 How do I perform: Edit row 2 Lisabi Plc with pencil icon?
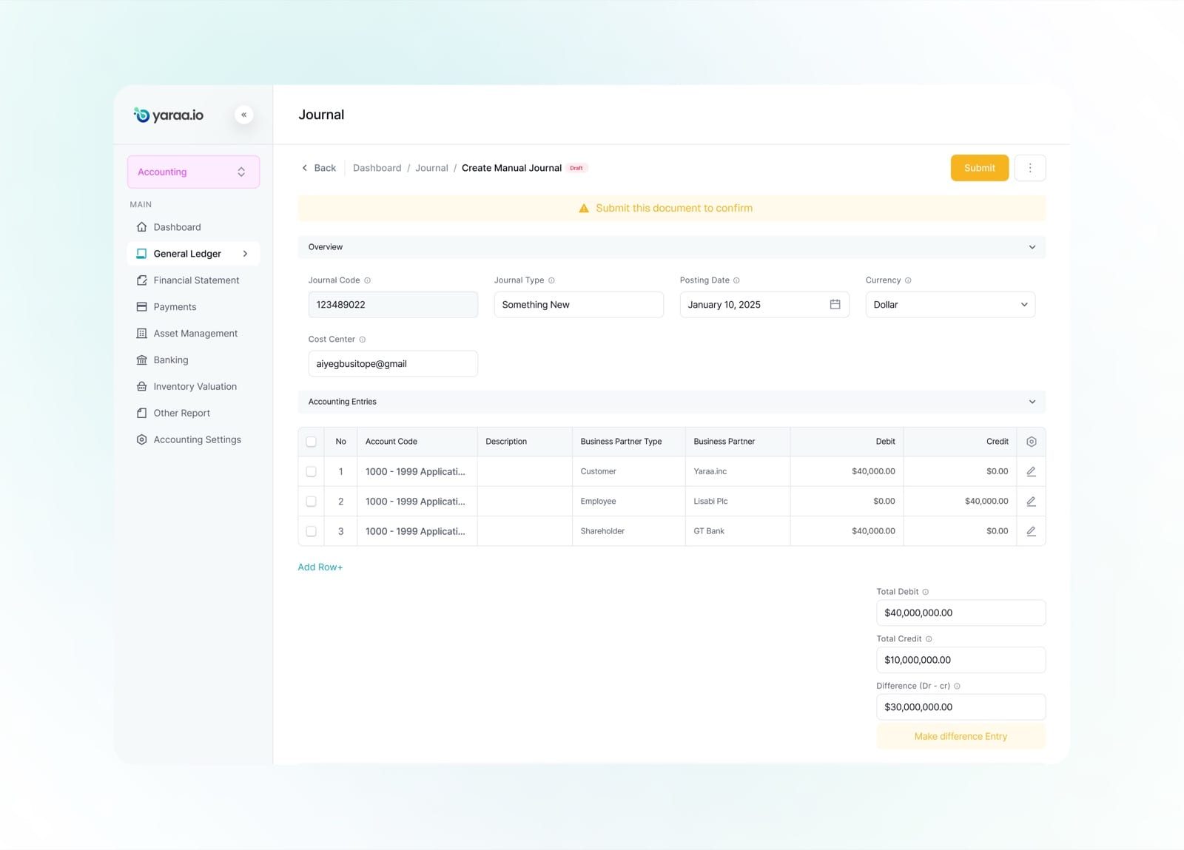1032,502
